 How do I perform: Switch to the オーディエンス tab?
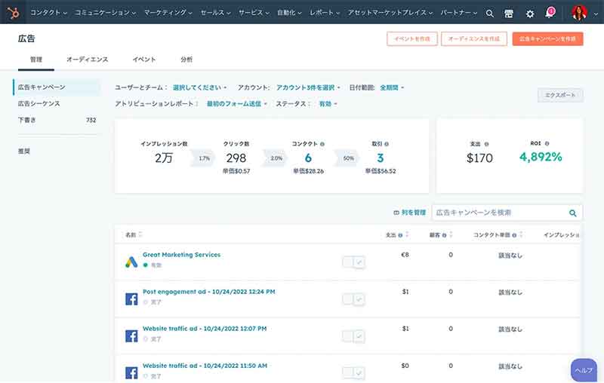(87, 60)
